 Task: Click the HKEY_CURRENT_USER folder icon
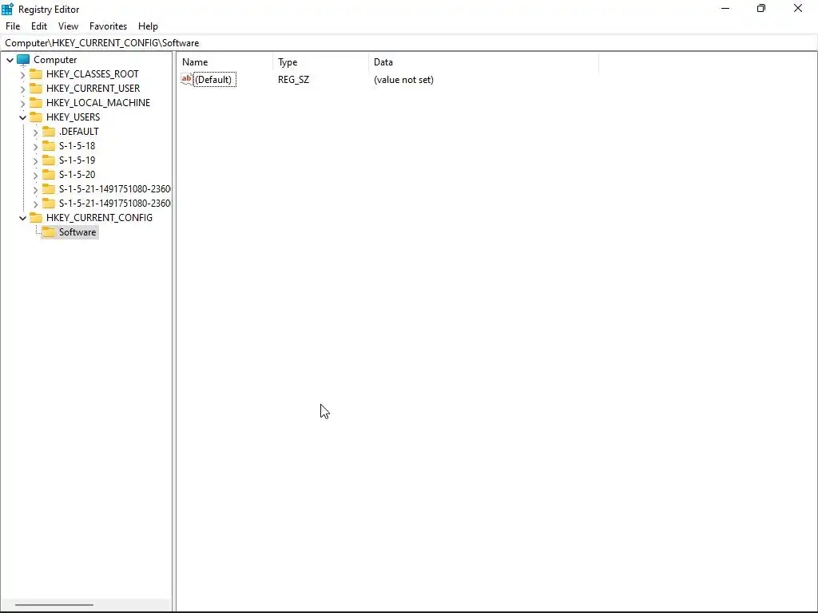click(x=36, y=88)
